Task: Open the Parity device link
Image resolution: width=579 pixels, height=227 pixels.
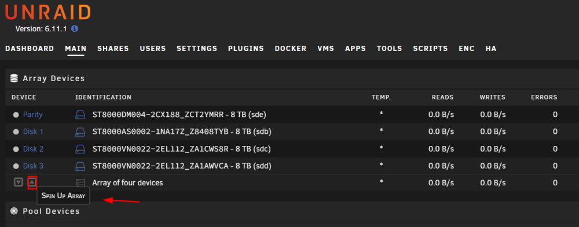Action: 33,115
